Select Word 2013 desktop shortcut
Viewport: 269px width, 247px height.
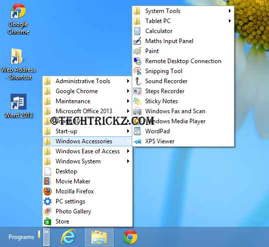tap(18, 106)
